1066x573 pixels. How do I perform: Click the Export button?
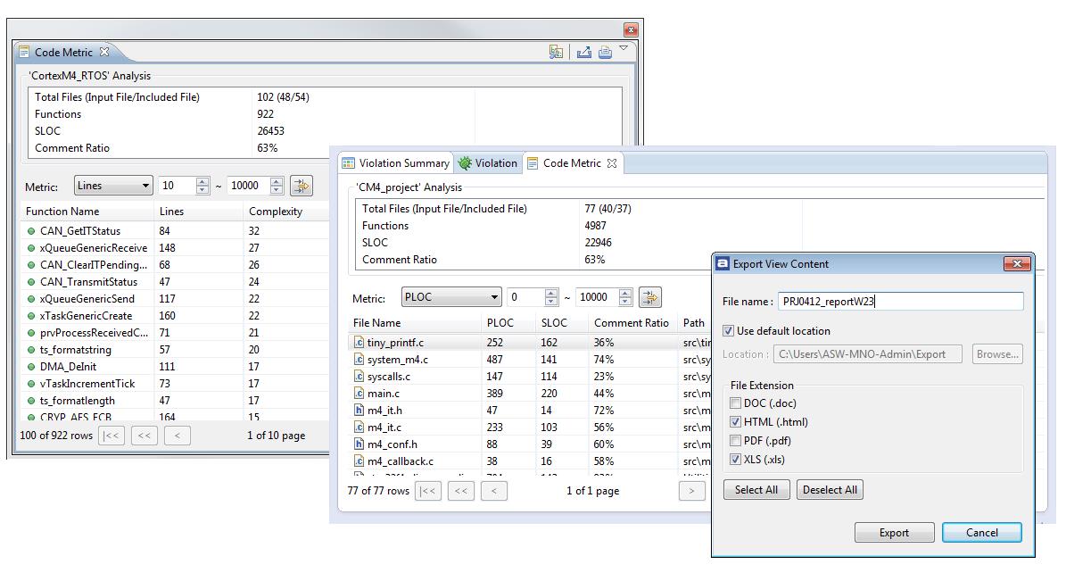894,533
